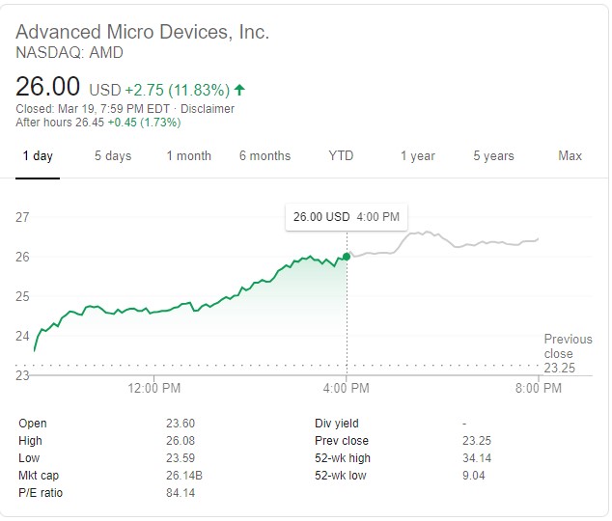Switch chart to 5 days
Viewport: 612px width, 521px height.
[x=113, y=156]
